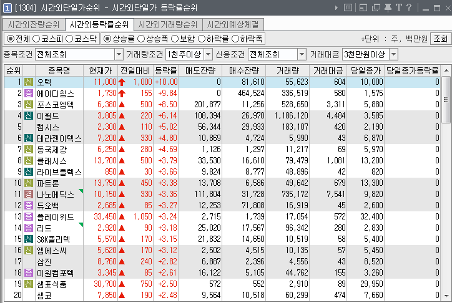452x303 pixels.
Task: Click the 신 badge icon for 엠에스씨
Action: coord(29,251)
